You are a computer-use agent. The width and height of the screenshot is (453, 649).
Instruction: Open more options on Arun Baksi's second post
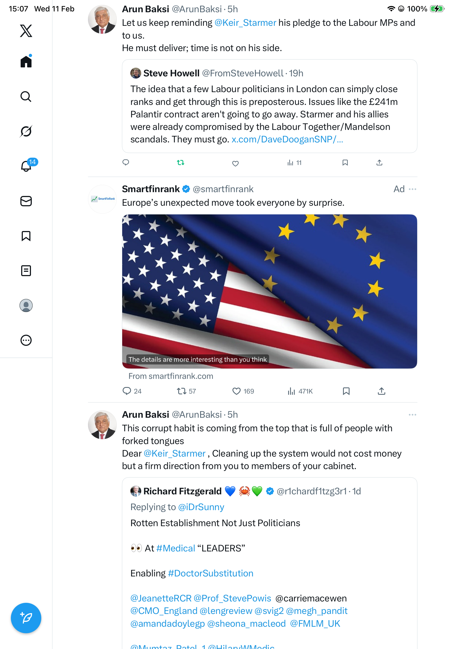tap(412, 415)
